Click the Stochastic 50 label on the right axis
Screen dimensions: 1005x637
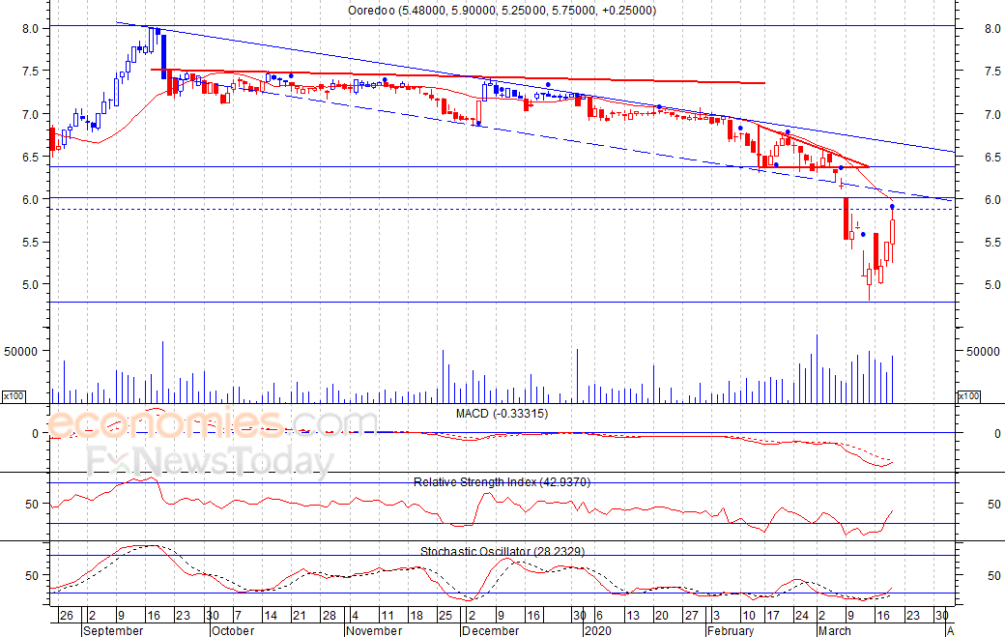(994, 575)
